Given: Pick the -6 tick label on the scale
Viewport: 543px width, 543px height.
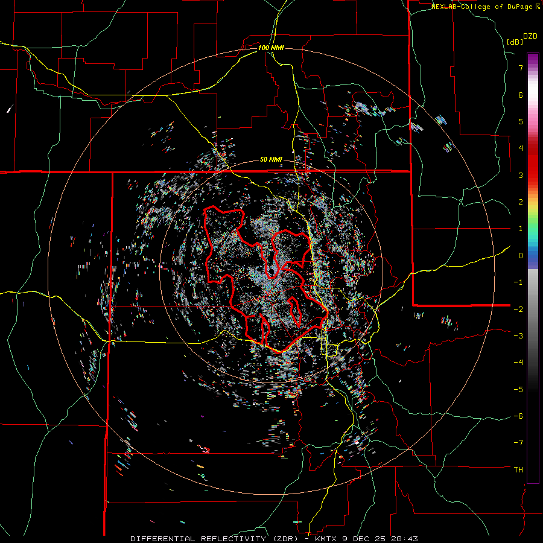Looking at the screenshot, I should (518, 416).
